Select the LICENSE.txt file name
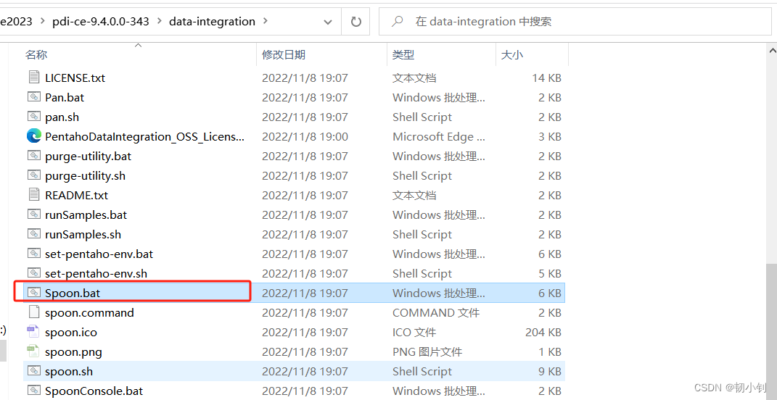Viewport: 777px width, 400px height. coord(75,78)
